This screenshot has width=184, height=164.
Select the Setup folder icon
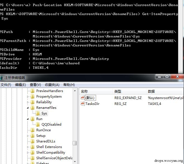tap(32, 136)
